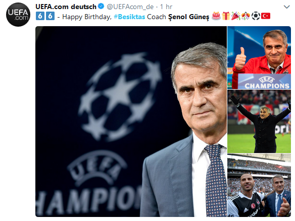This screenshot has width=295, height=221.
Task: Click the second keycap 6 emoji
Action: tap(50, 16)
